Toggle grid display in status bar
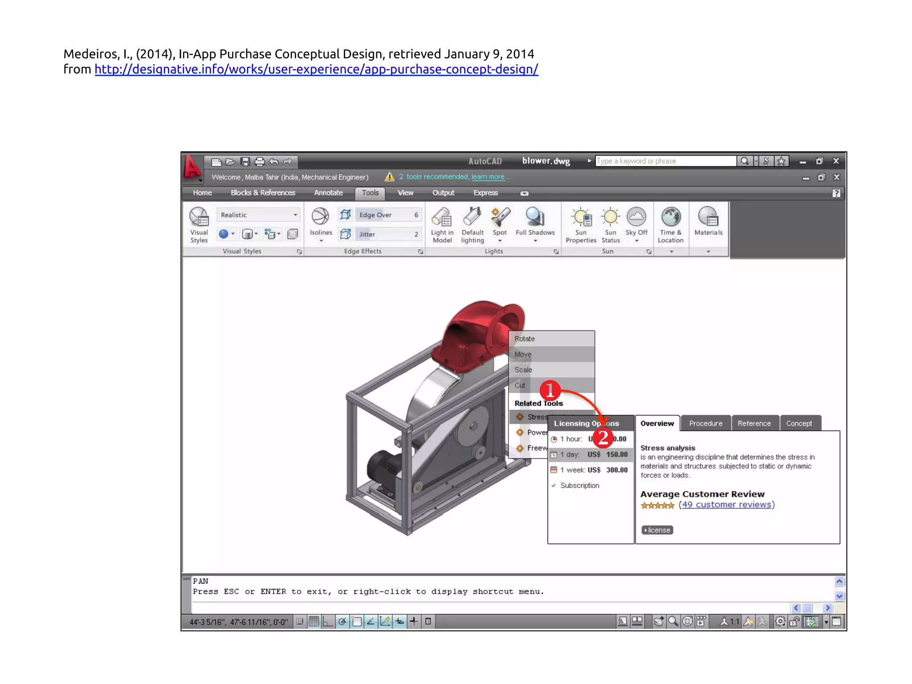The width and height of the screenshot is (912, 684). (x=314, y=622)
